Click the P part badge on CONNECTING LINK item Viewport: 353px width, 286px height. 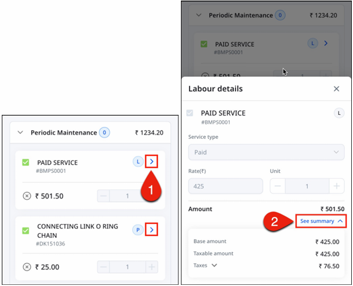(x=137, y=230)
